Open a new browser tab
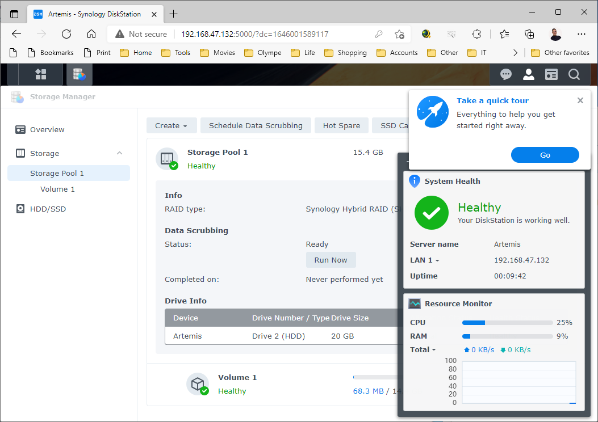 click(174, 14)
